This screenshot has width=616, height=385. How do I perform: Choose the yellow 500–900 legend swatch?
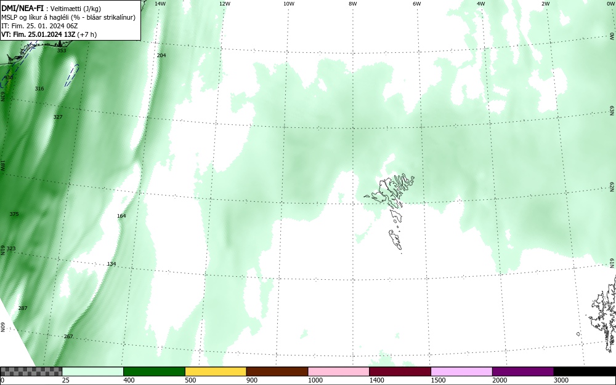[x=216, y=371]
